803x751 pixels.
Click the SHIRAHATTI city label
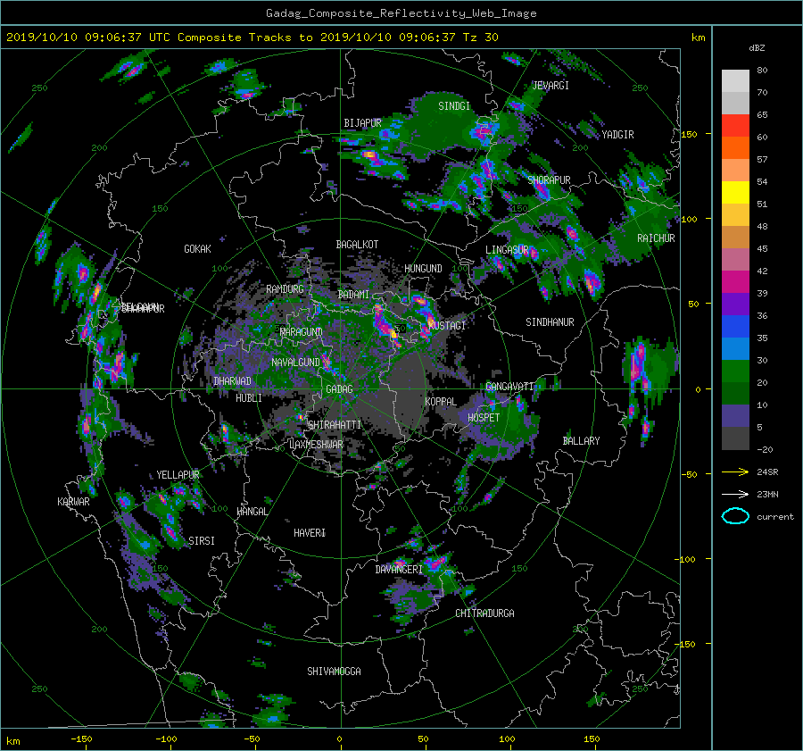335,425
